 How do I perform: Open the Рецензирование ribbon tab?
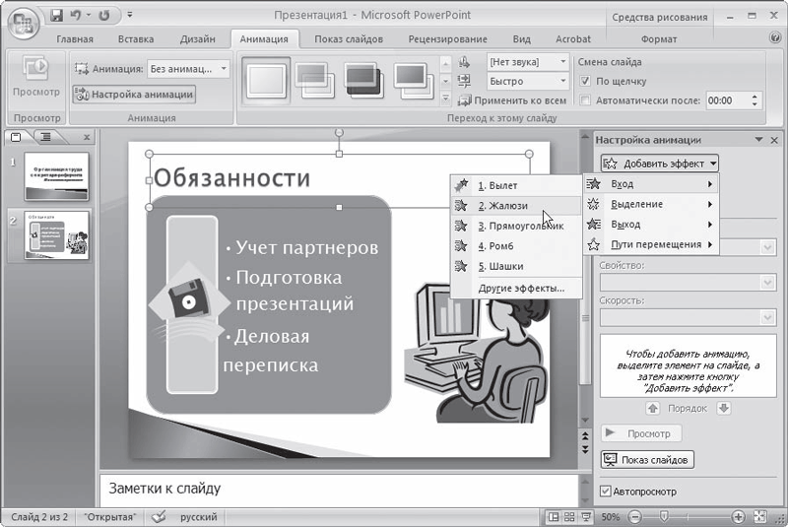pyautogui.click(x=447, y=38)
